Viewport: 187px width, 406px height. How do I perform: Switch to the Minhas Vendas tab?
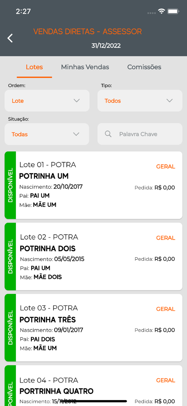coord(85,67)
